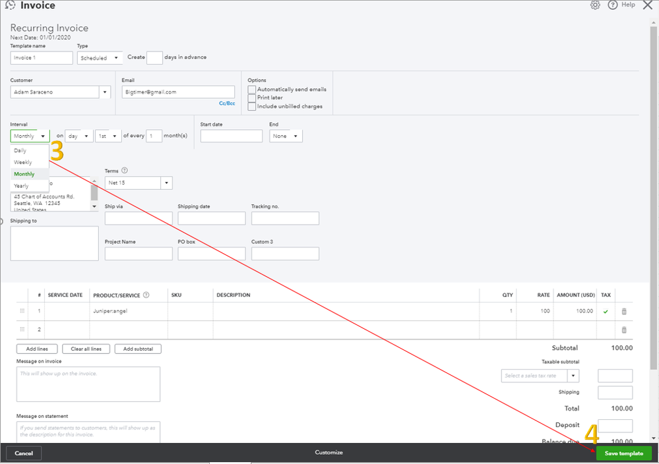Click the Clear all lines button
Screen dimensions: 659x464
86,349
